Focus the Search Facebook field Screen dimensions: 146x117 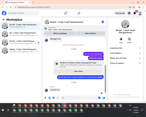[23, 13]
